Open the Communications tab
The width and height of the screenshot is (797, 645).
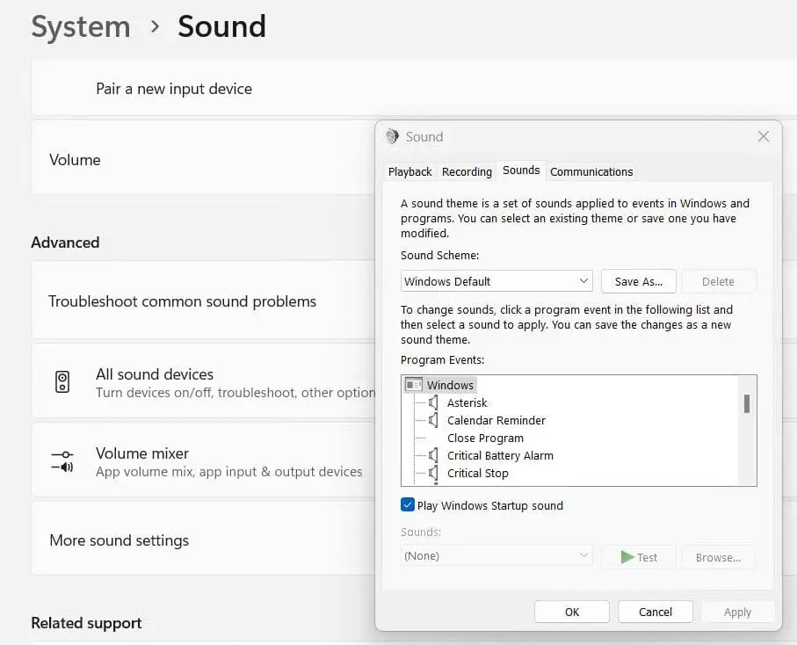[591, 171]
